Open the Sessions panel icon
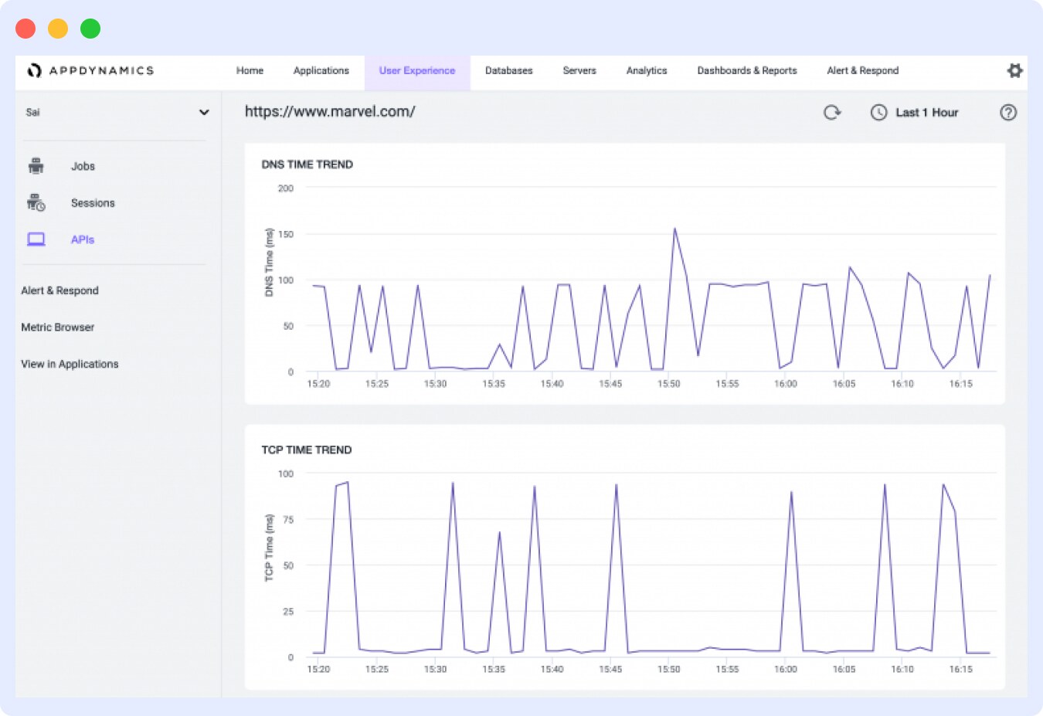1043x716 pixels. coord(36,202)
